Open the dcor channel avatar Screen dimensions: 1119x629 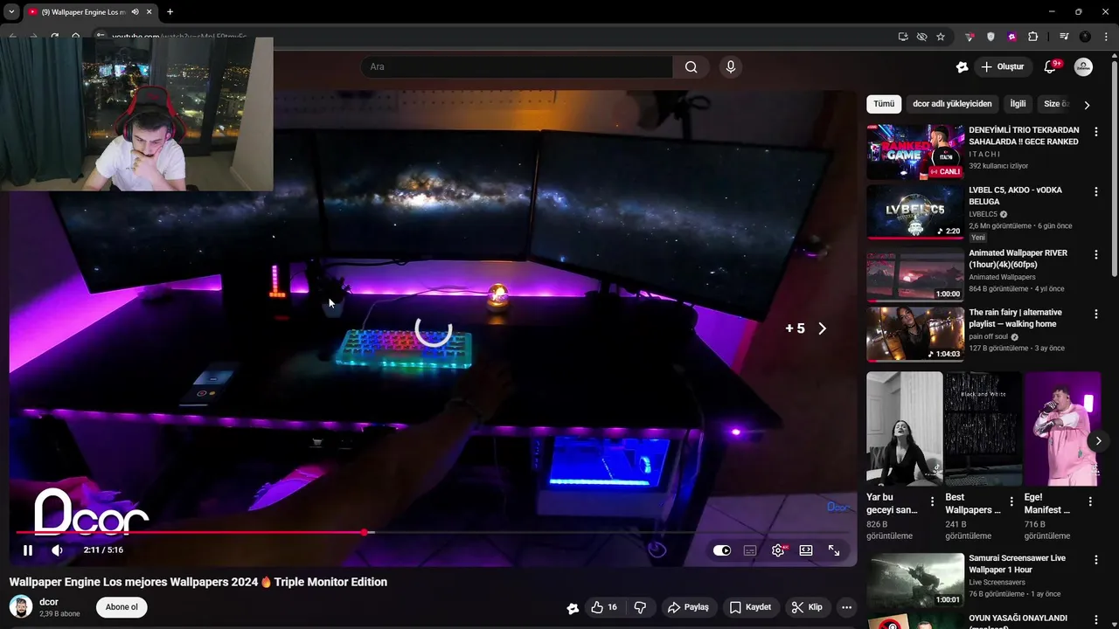[21, 606]
